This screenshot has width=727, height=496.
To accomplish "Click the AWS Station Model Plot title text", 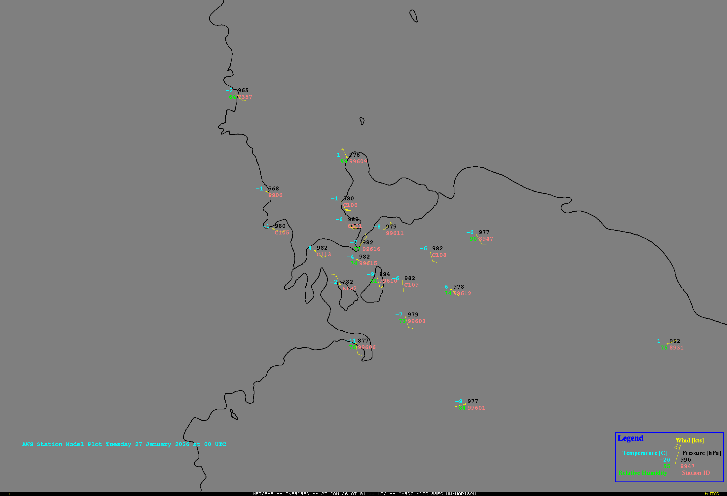I will click(x=124, y=444).
